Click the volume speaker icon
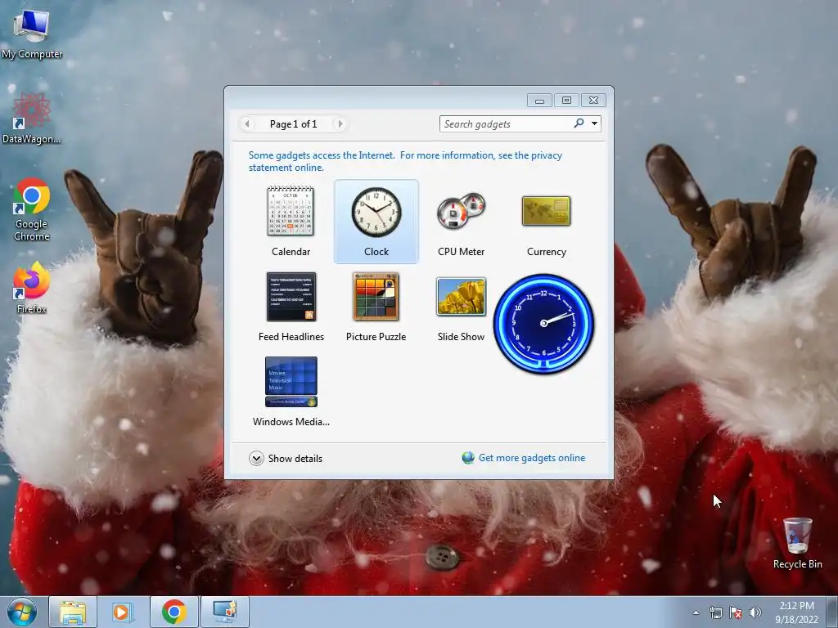This screenshot has width=838, height=628. coord(755,612)
